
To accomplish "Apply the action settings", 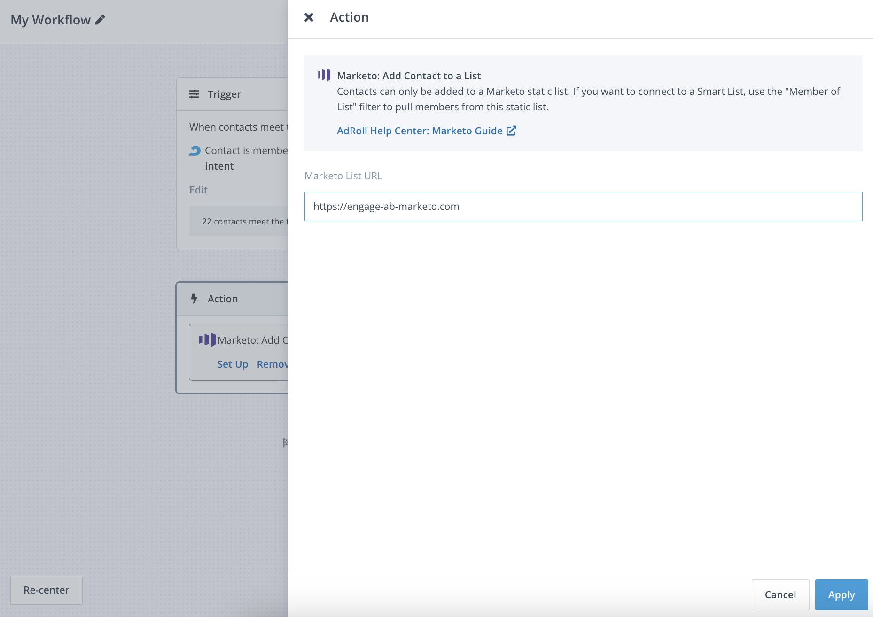I will [x=841, y=595].
